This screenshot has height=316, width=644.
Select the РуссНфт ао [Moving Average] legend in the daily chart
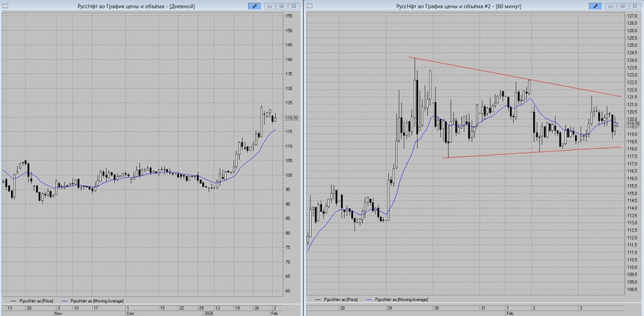tap(92, 301)
